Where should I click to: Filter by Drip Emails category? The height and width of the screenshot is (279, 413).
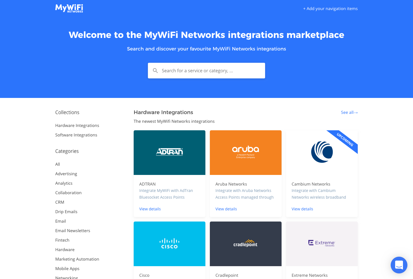click(x=66, y=212)
